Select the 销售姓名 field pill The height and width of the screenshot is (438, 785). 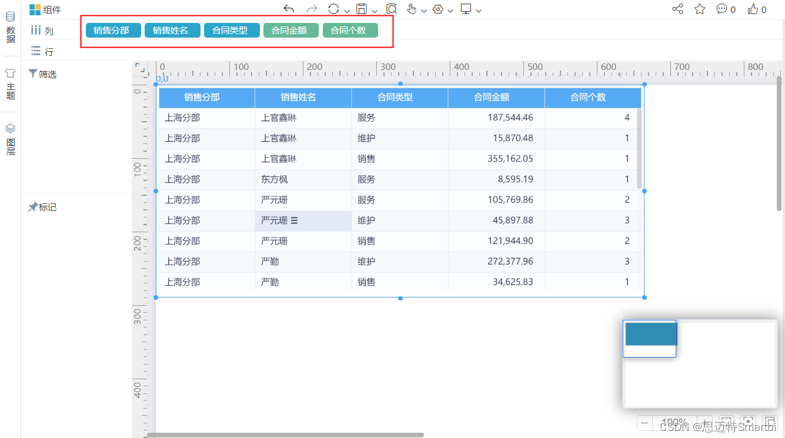[172, 31]
